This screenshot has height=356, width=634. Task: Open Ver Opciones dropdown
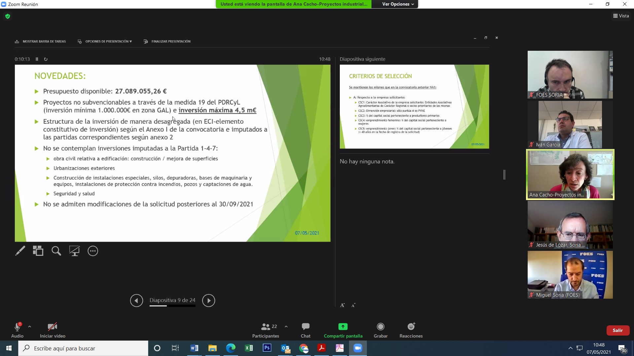pos(398,4)
